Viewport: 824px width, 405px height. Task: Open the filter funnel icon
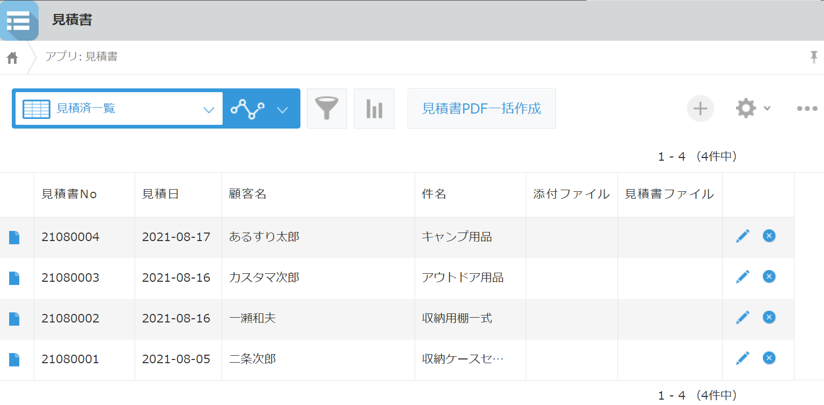coord(327,109)
